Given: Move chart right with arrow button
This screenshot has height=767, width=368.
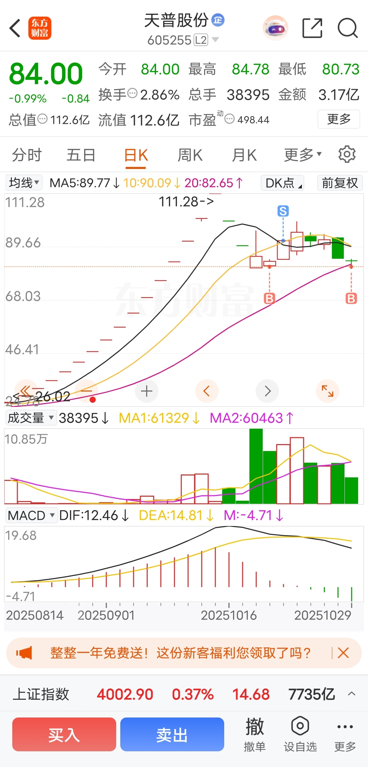Looking at the screenshot, I should click(267, 391).
